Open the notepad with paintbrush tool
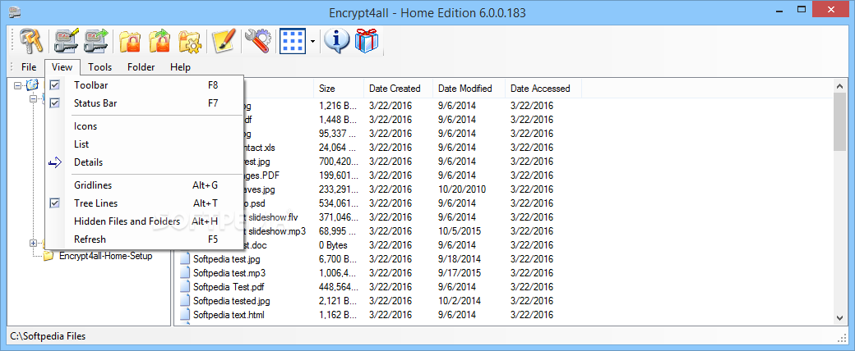Screen dimensions: 855x351 coord(224,41)
